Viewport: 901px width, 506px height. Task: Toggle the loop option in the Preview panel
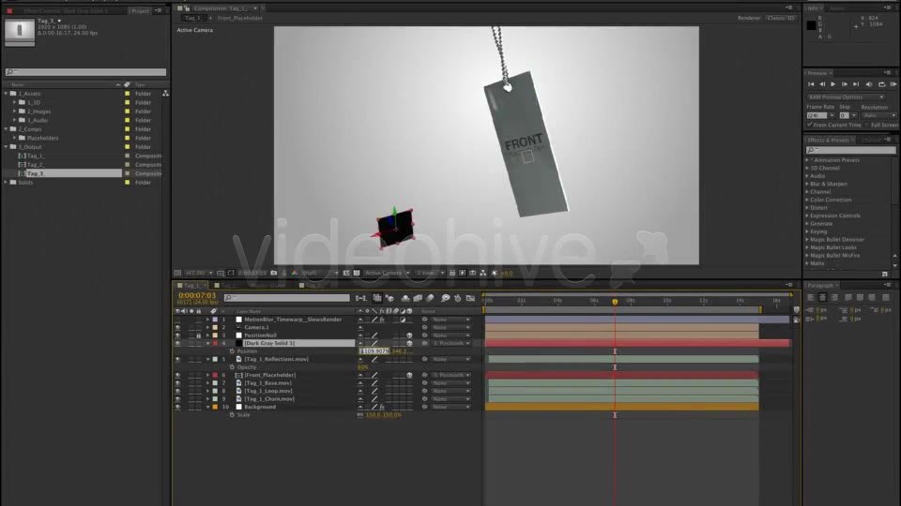tap(881, 84)
